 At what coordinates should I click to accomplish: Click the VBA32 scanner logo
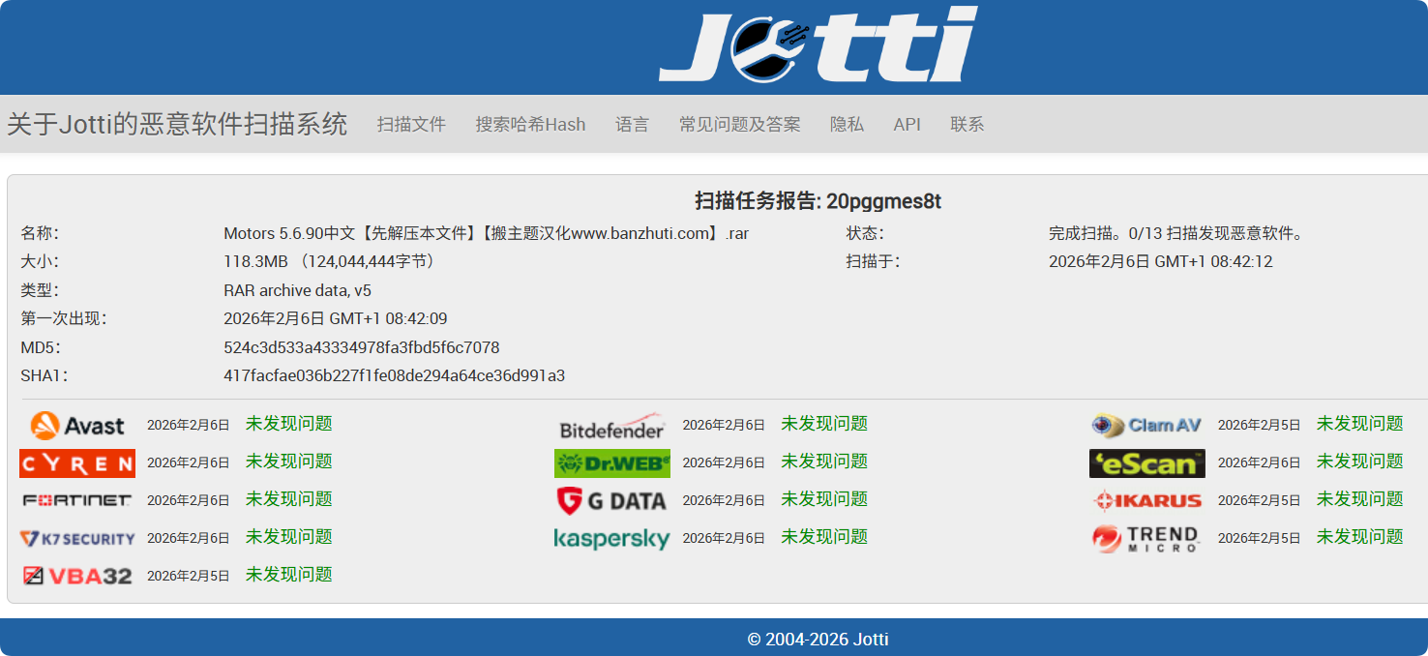(77, 576)
